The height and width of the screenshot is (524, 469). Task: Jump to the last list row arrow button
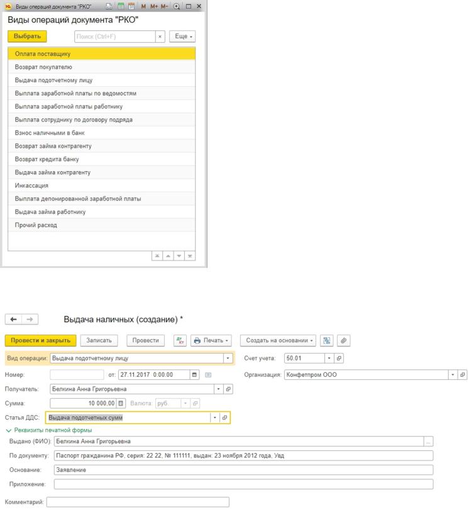pyautogui.click(x=190, y=256)
